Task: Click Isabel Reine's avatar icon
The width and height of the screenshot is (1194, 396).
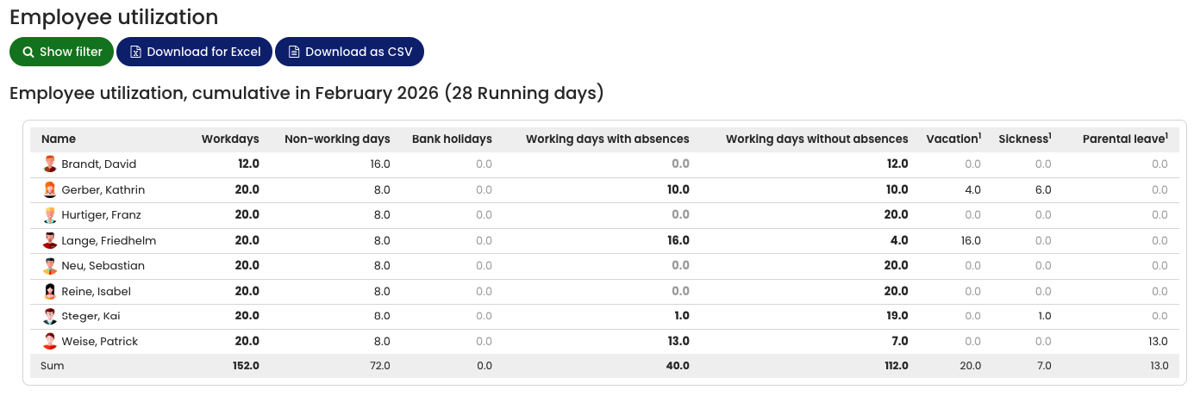Action: pos(50,292)
